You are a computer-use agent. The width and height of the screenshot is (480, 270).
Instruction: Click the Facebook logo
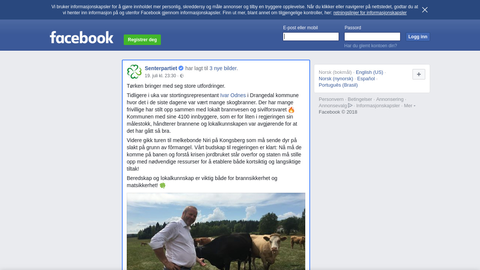coord(82,37)
